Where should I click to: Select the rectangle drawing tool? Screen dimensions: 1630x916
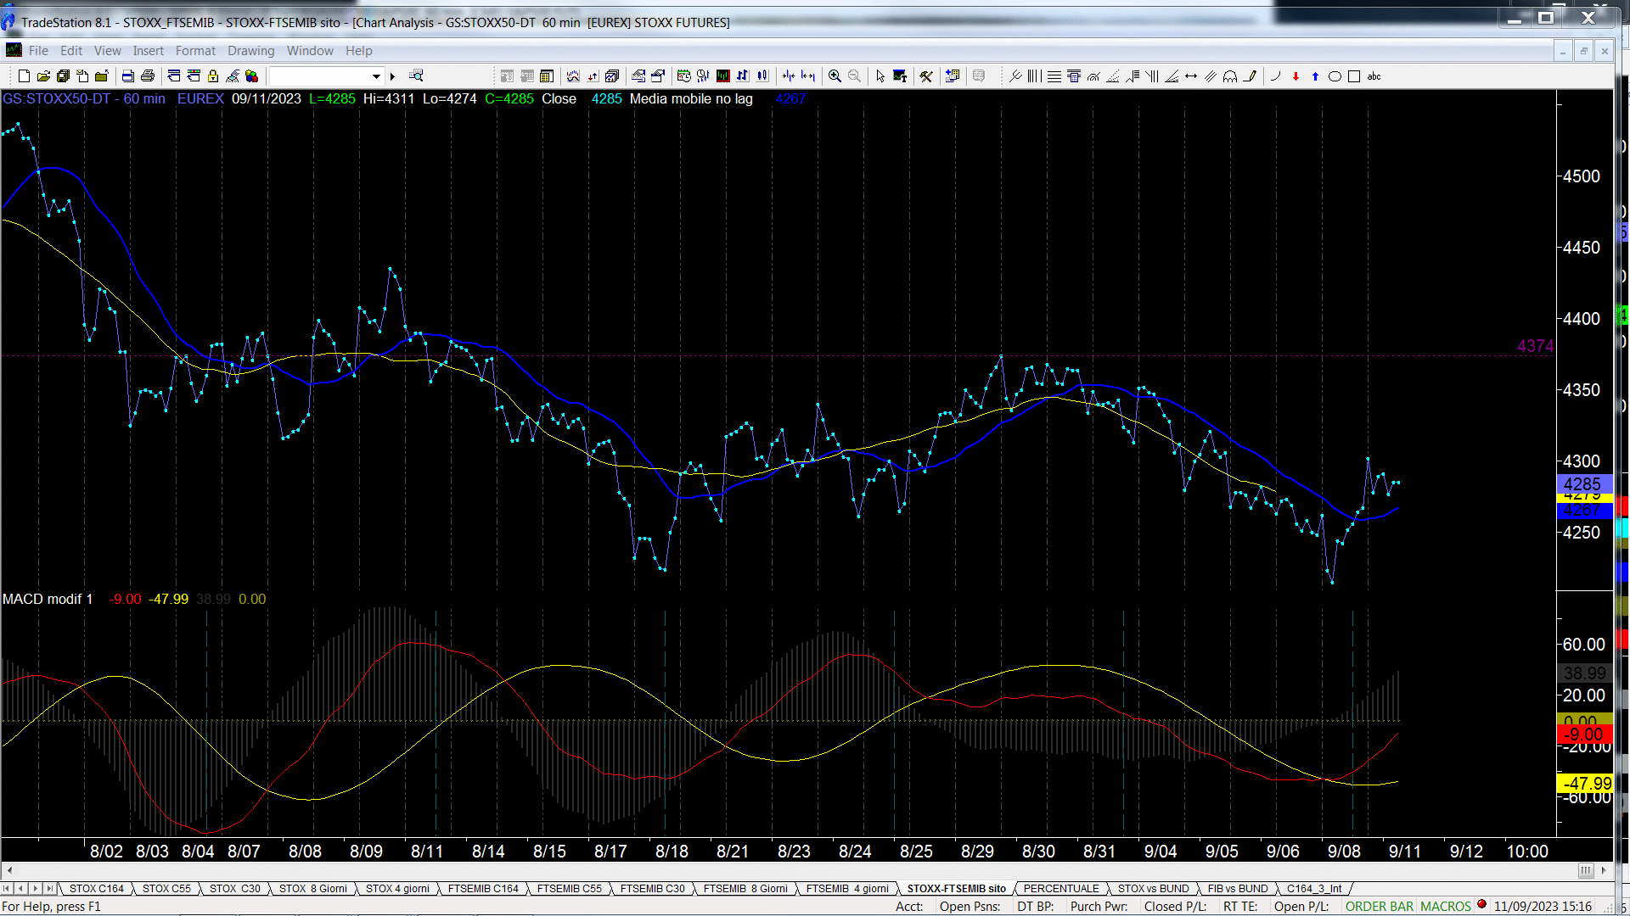click(1354, 76)
